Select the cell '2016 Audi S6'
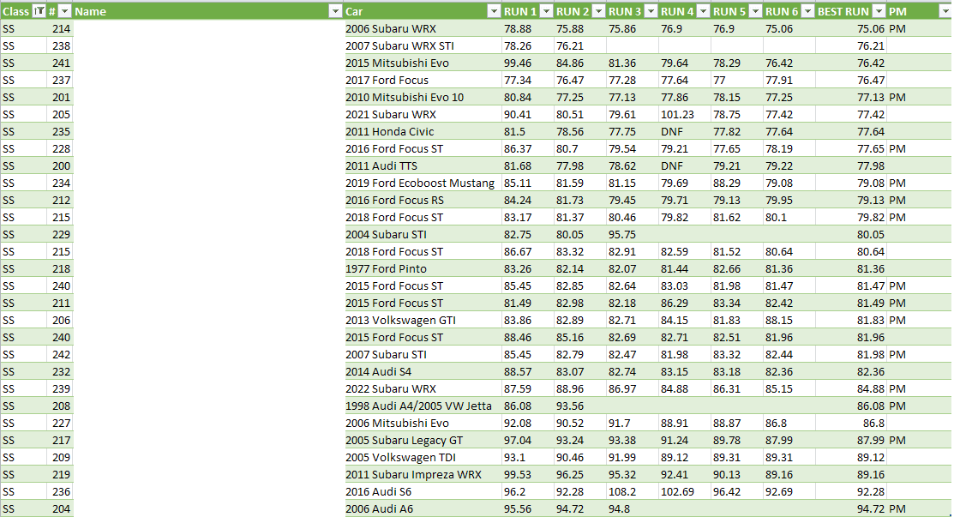The height and width of the screenshot is (517, 954). pos(423,491)
